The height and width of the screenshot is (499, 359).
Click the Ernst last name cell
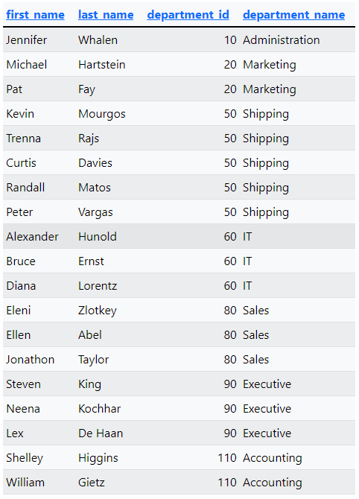tap(91, 261)
